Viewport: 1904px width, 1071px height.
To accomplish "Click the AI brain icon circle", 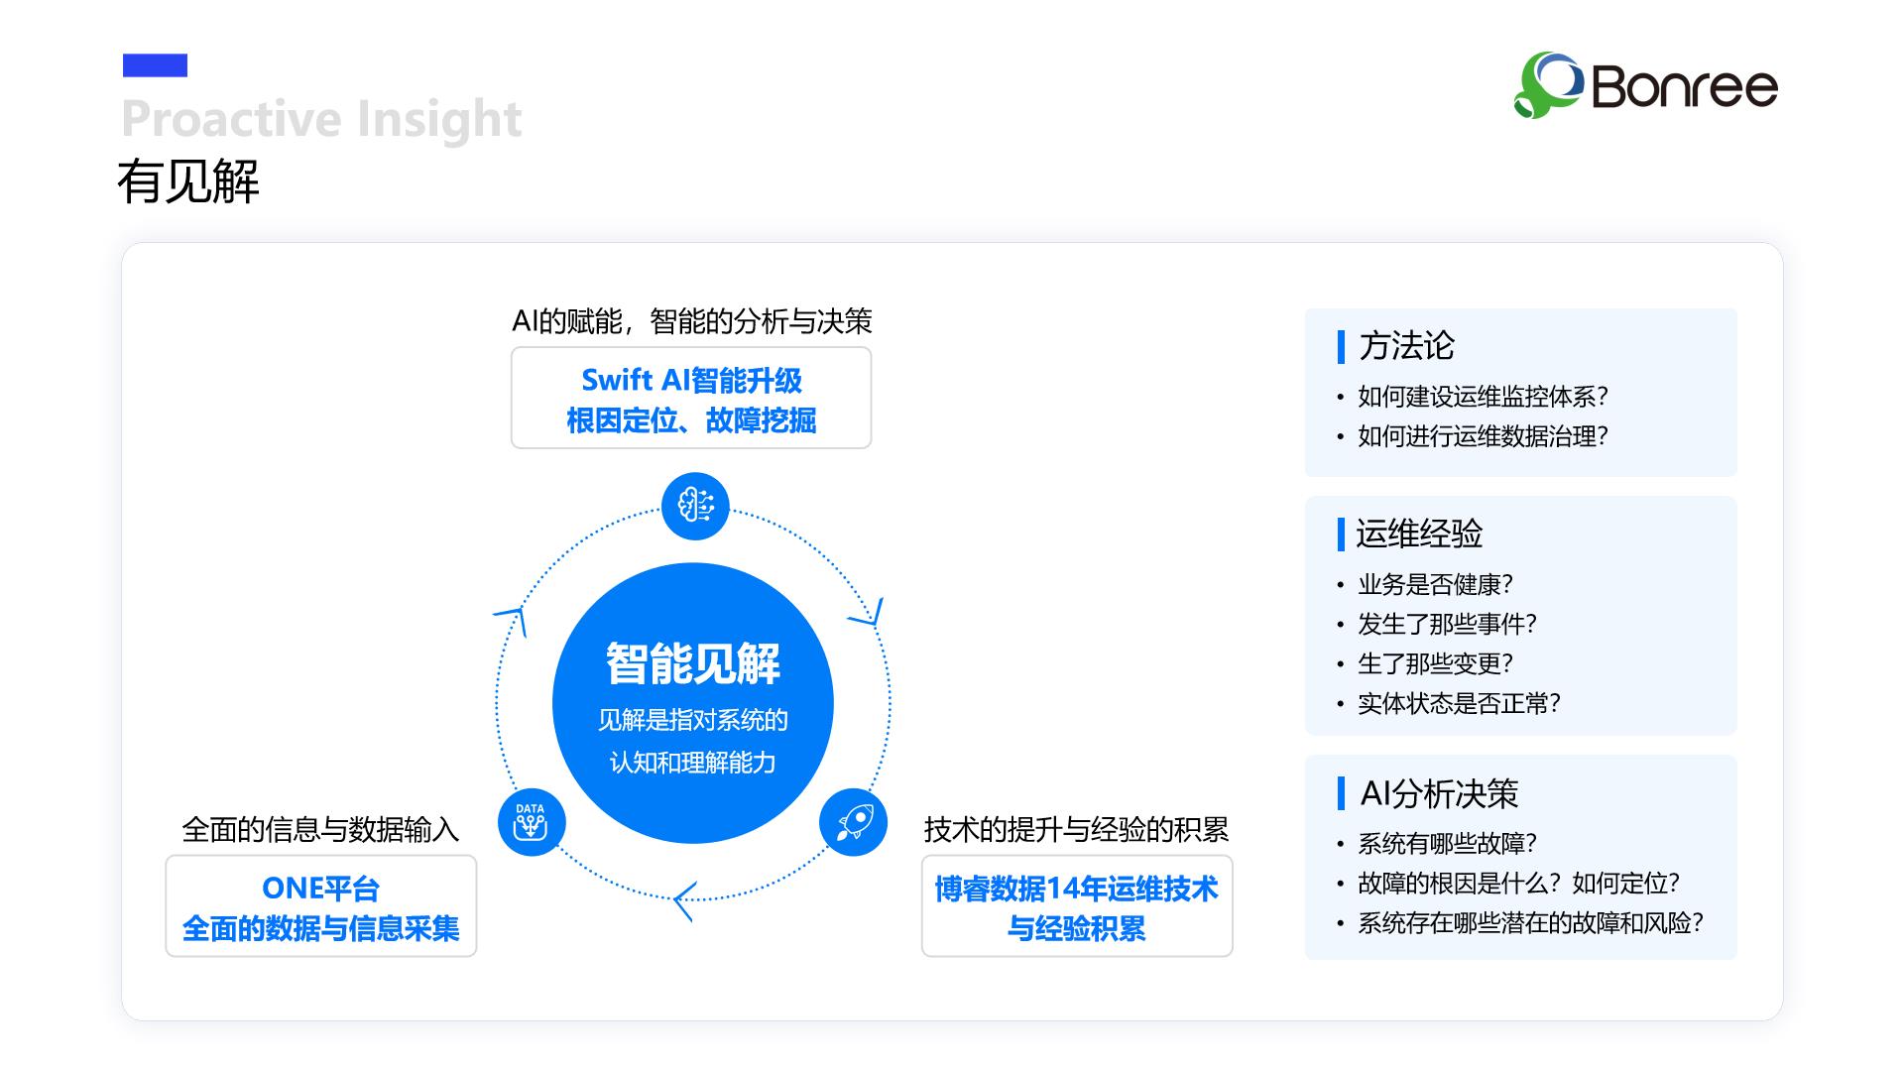I will (695, 506).
